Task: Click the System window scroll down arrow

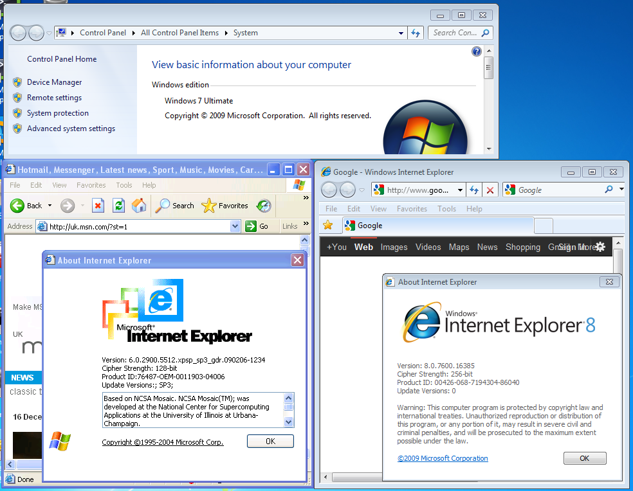Action: tap(489, 149)
